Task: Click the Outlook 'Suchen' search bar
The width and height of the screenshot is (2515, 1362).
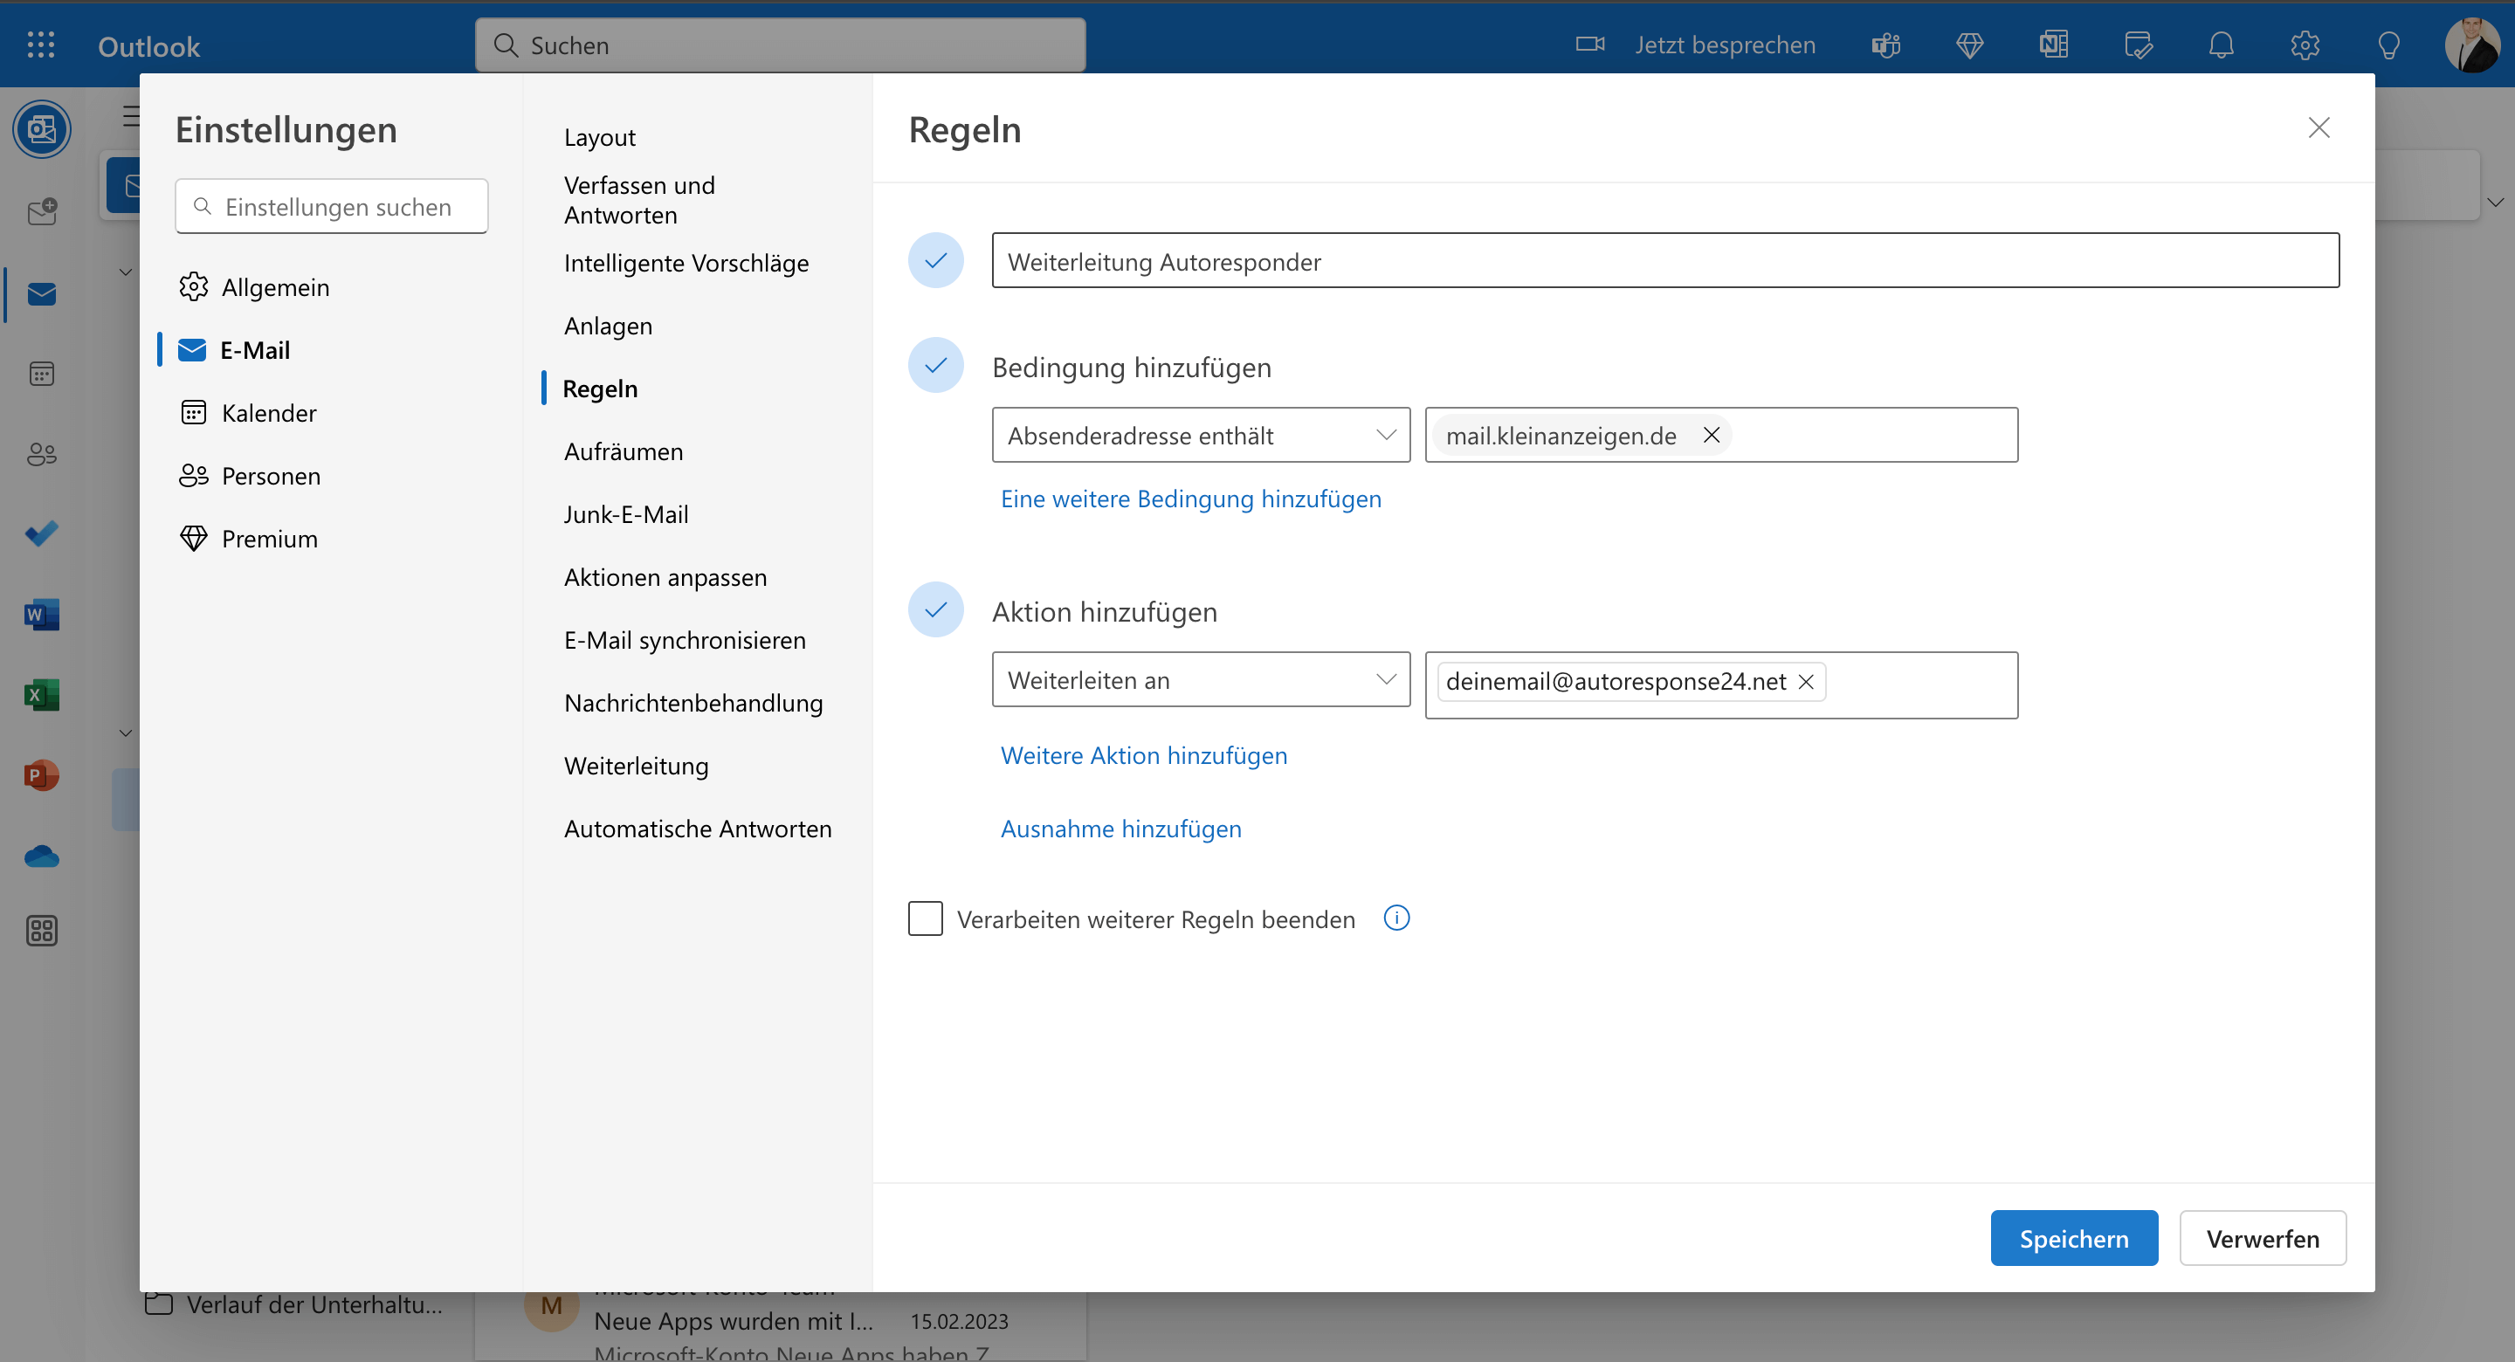Action: point(780,45)
